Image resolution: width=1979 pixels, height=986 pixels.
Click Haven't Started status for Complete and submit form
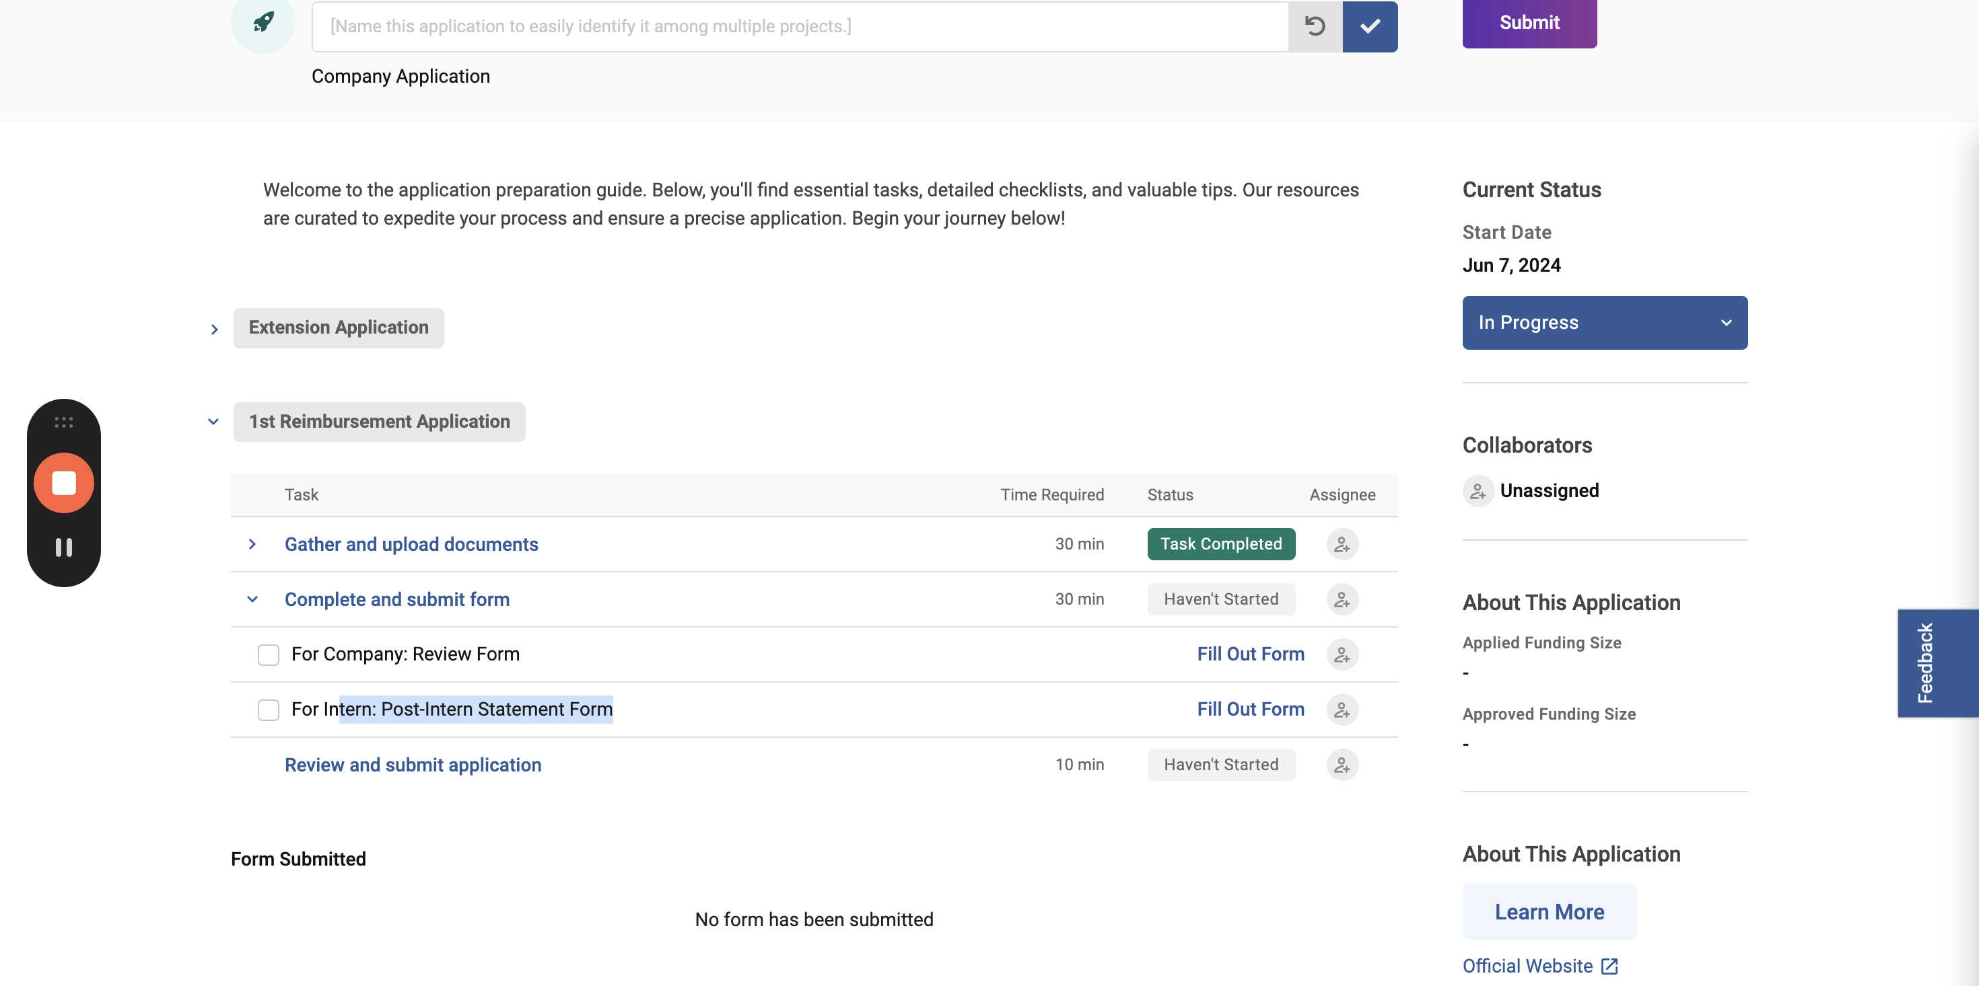(1221, 599)
